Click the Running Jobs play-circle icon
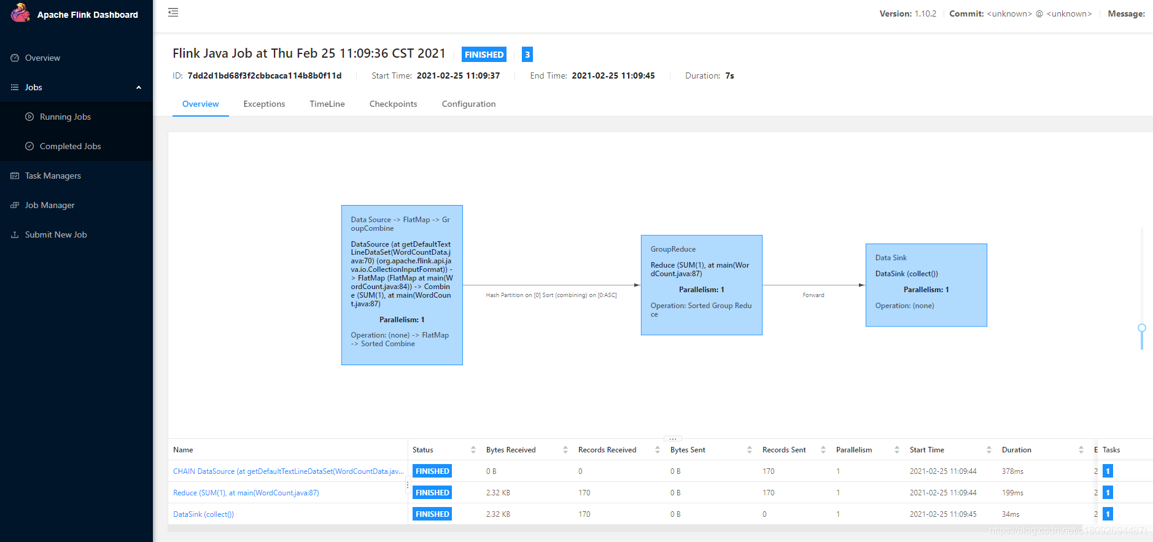1153x542 pixels. point(29,117)
